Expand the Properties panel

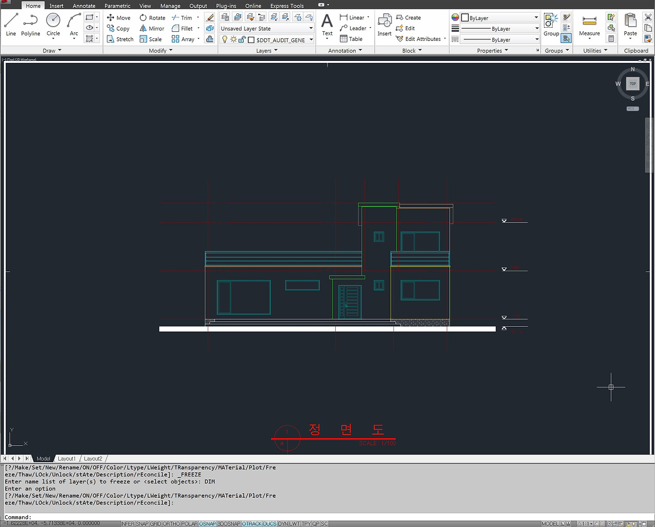coord(492,51)
